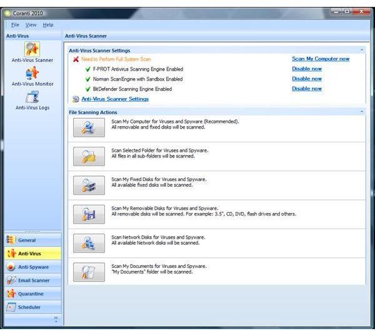Click the sidebar splitter grip above General

click(32, 232)
